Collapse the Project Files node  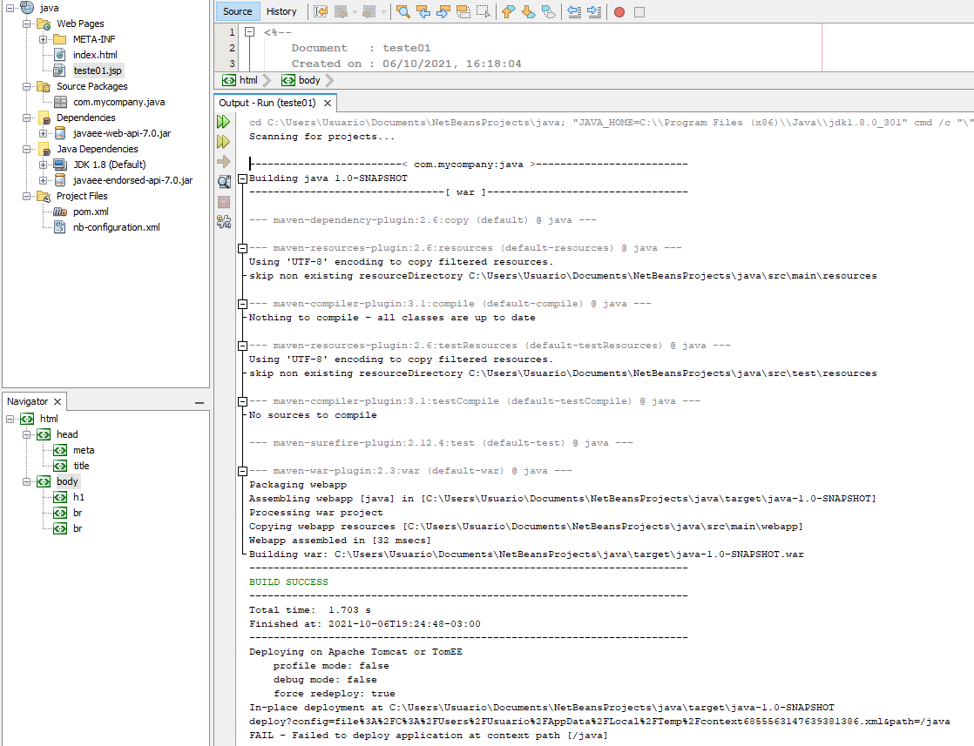pyautogui.click(x=26, y=196)
